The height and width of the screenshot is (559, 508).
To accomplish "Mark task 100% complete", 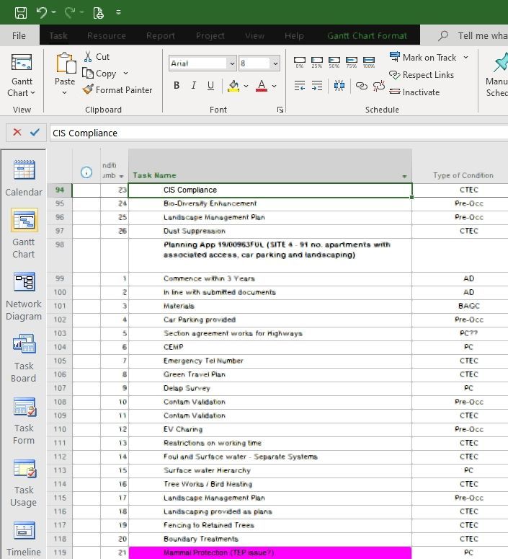I will click(x=369, y=62).
